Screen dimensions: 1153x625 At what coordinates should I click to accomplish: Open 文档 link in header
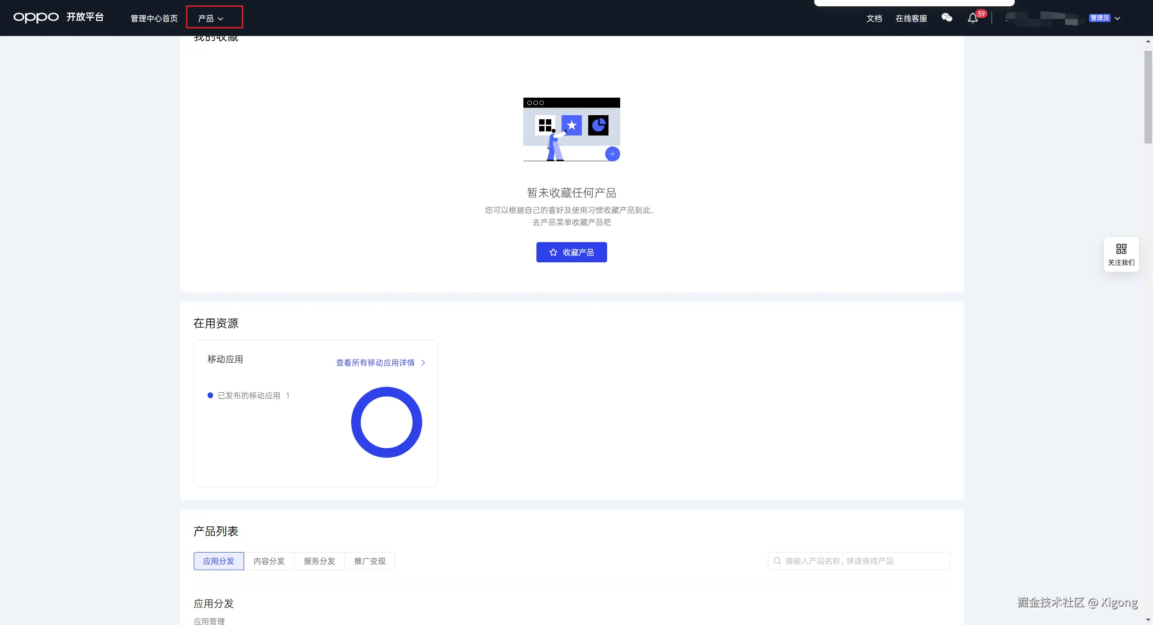[x=874, y=18]
